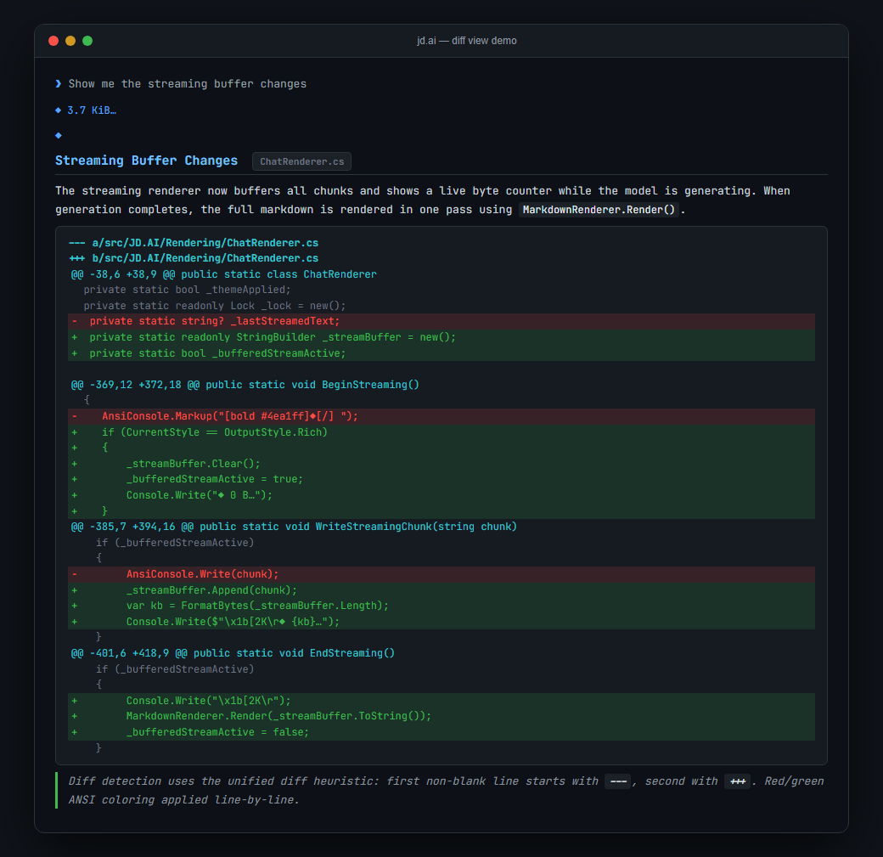Click prompt text 'Show me the streaming buffer changes'

(x=188, y=84)
